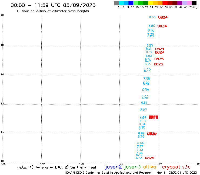Select the -123 longitude axis label
The width and height of the screenshot is (200, 175).
coord(159,164)
